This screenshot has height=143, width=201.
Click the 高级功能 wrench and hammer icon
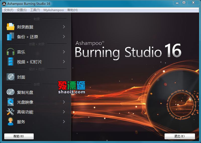coord(11,112)
